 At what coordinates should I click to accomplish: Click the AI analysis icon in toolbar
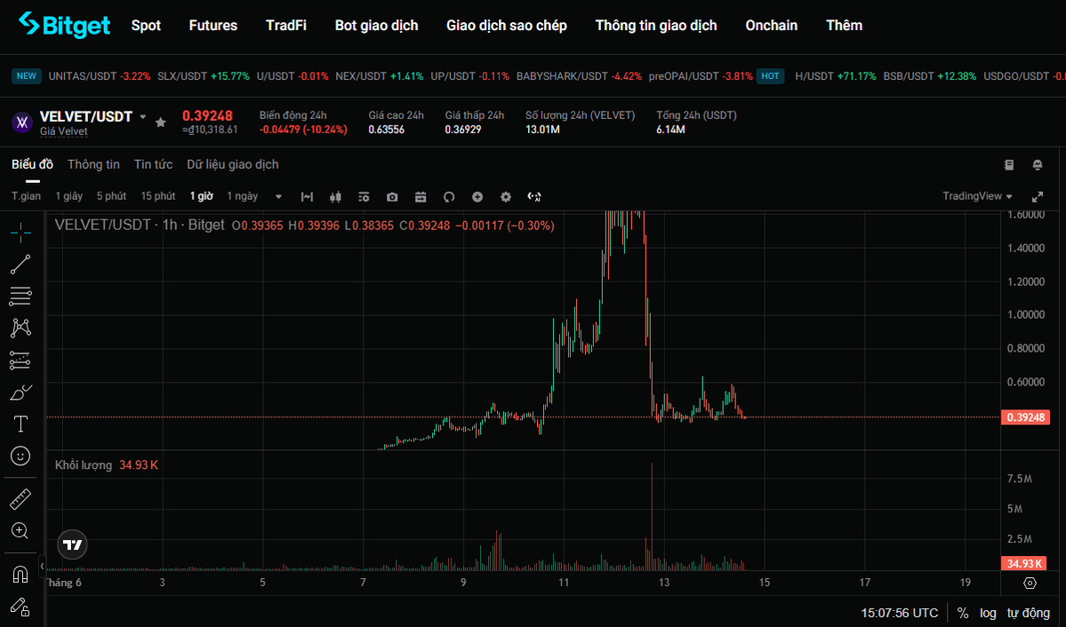tap(534, 196)
